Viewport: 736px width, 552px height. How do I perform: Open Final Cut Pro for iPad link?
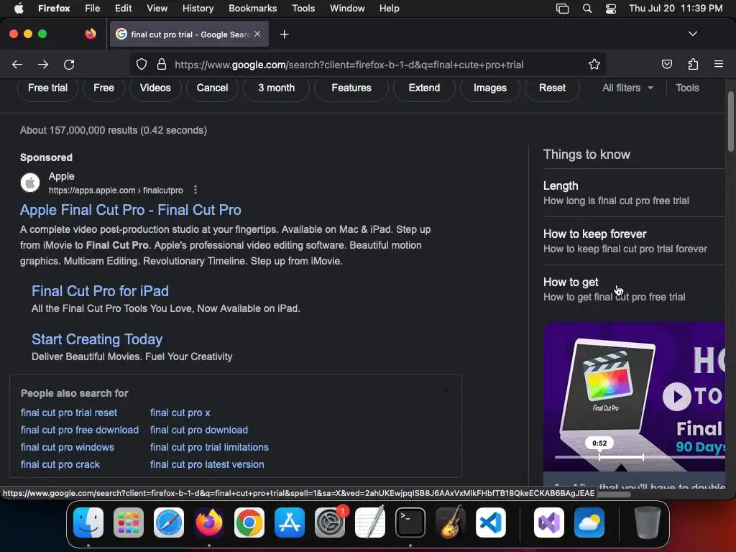click(x=100, y=291)
